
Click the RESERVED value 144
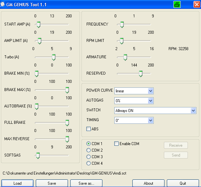click(134, 65)
